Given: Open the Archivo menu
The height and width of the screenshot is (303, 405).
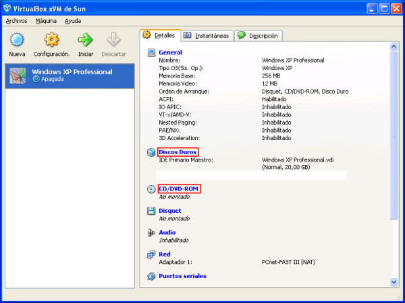Looking at the screenshot, I should (x=16, y=21).
